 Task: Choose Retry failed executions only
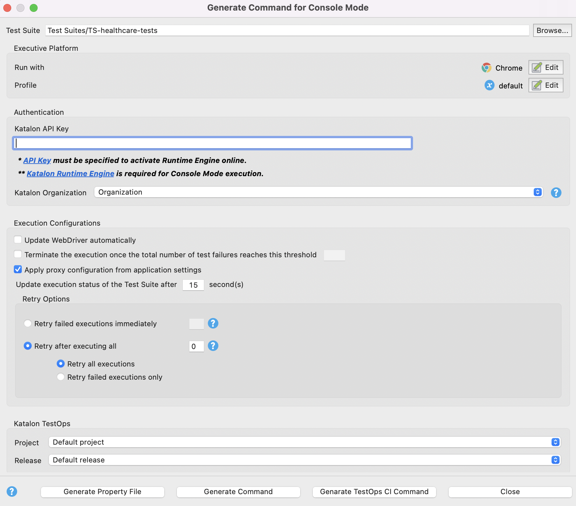coord(61,377)
